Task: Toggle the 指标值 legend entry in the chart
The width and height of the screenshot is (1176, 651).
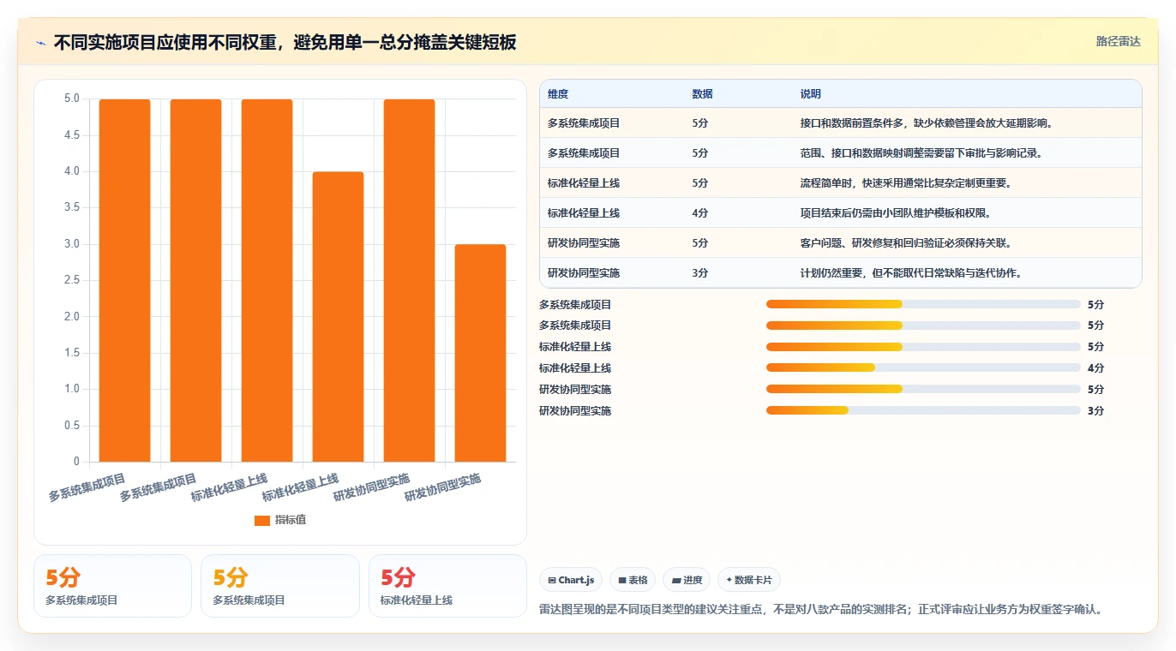Action: [x=280, y=520]
